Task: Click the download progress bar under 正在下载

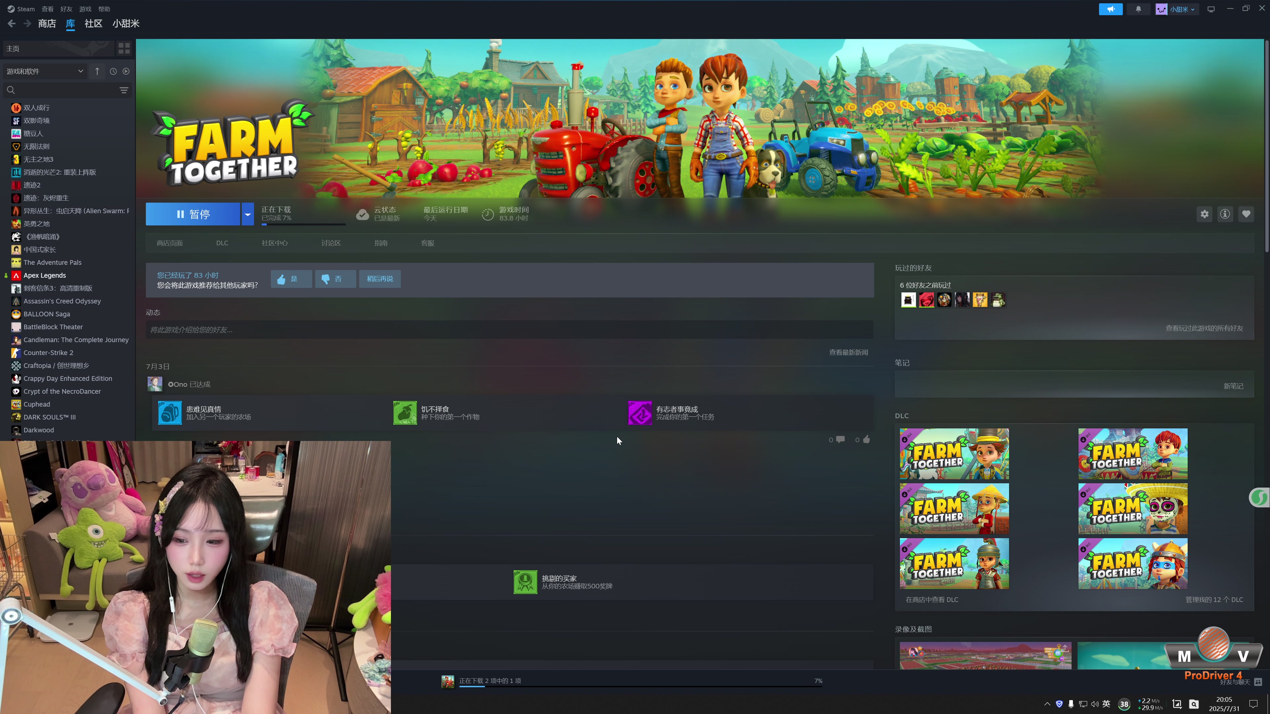Action: click(x=303, y=224)
